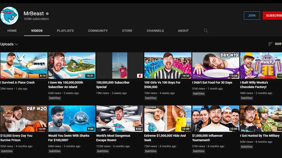Click title Would You Swim With Sharks For $100,000

point(69,138)
